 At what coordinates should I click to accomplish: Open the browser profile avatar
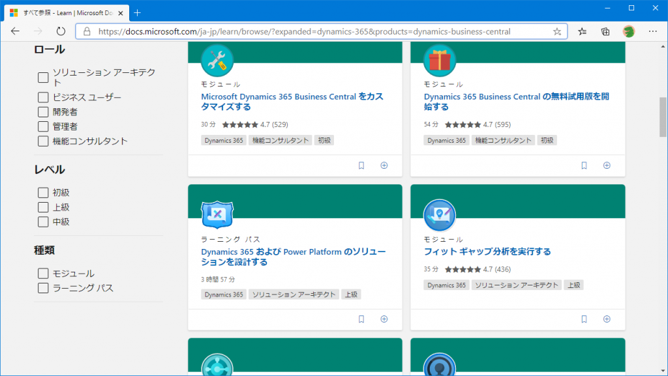click(629, 31)
